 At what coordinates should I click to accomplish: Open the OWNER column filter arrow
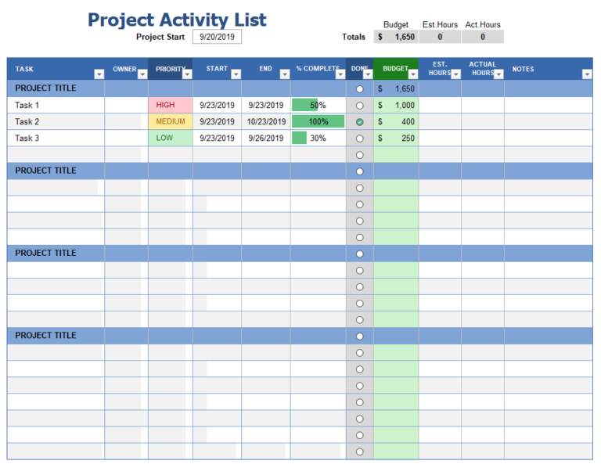click(x=142, y=74)
